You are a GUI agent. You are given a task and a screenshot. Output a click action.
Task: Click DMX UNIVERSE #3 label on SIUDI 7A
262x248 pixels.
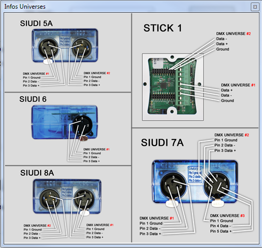point(227,215)
